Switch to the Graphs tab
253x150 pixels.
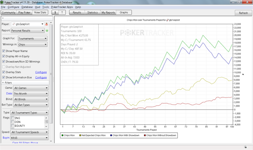pyautogui.click(x=124, y=12)
